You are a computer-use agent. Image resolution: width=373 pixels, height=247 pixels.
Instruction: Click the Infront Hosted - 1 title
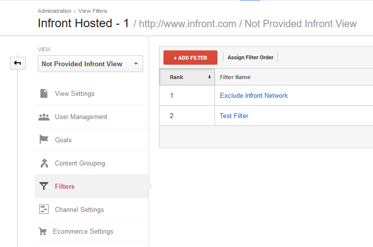83,23
